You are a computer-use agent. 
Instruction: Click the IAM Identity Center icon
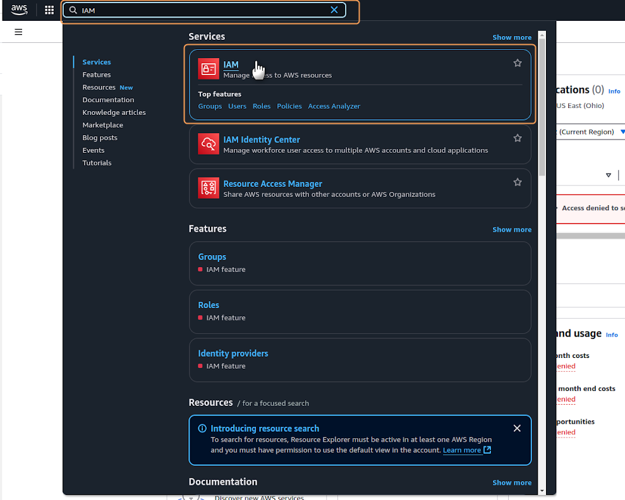click(x=209, y=144)
